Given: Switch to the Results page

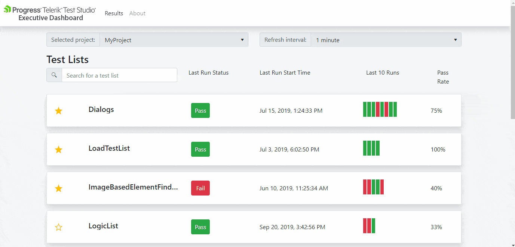Looking at the screenshot, I should click(114, 13).
